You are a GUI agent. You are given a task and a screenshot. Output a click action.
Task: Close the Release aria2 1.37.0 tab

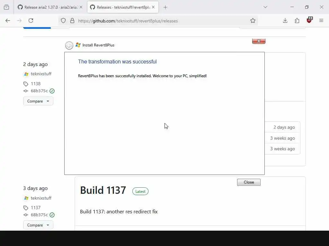pyautogui.click(x=81, y=7)
